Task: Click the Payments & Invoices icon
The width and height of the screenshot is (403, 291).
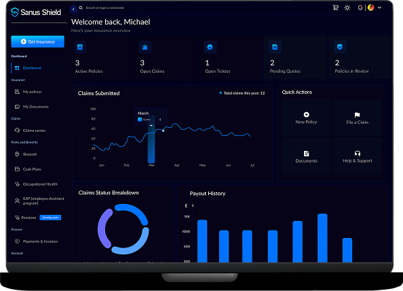Action: pyautogui.click(x=17, y=241)
